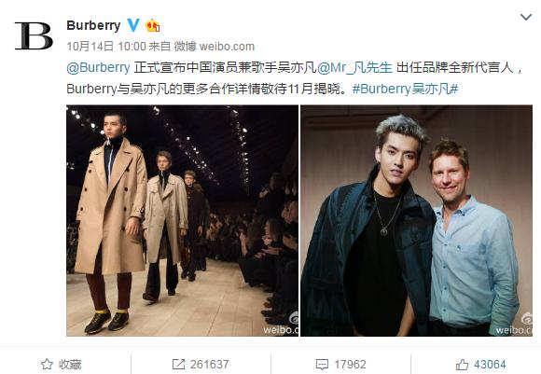Open the Burberry account name link

point(93,25)
